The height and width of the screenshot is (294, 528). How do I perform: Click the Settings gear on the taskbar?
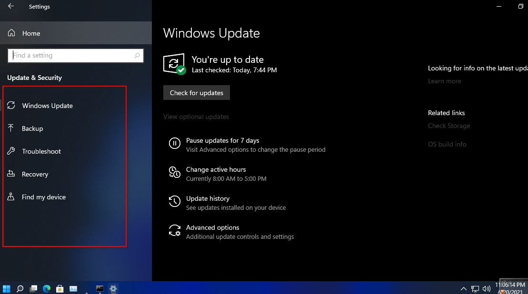(x=113, y=289)
